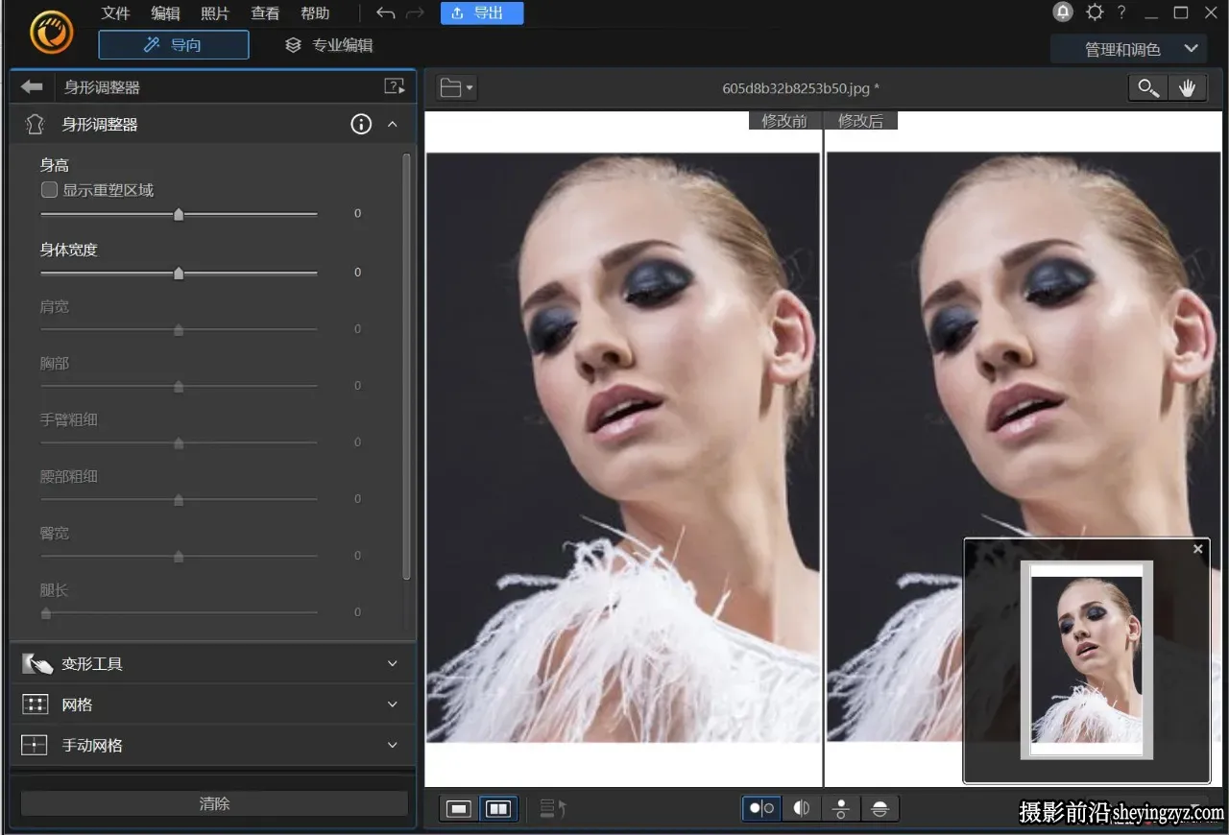The width and height of the screenshot is (1229, 835).
Task: Click the left panel vertical scrollbar
Action: pyautogui.click(x=406, y=365)
